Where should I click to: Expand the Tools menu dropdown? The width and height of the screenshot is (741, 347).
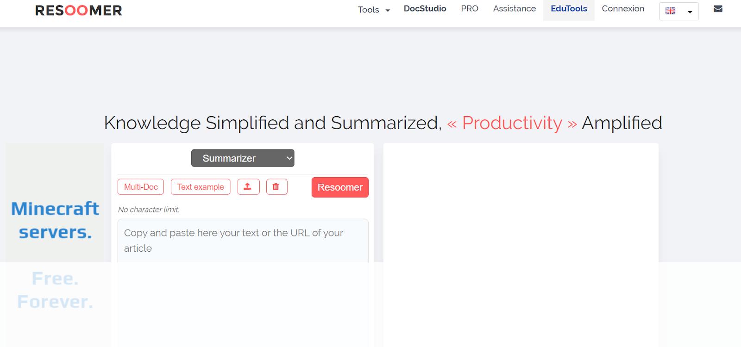coord(374,10)
